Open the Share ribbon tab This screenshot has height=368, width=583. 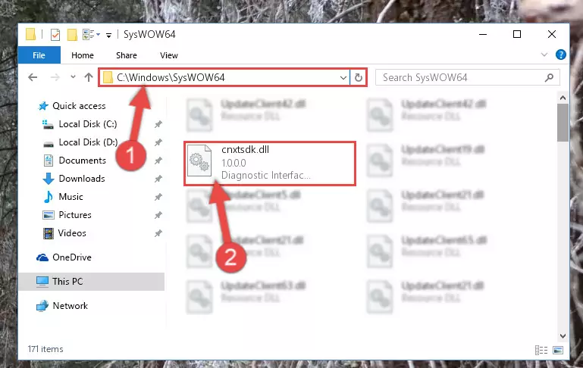click(127, 55)
